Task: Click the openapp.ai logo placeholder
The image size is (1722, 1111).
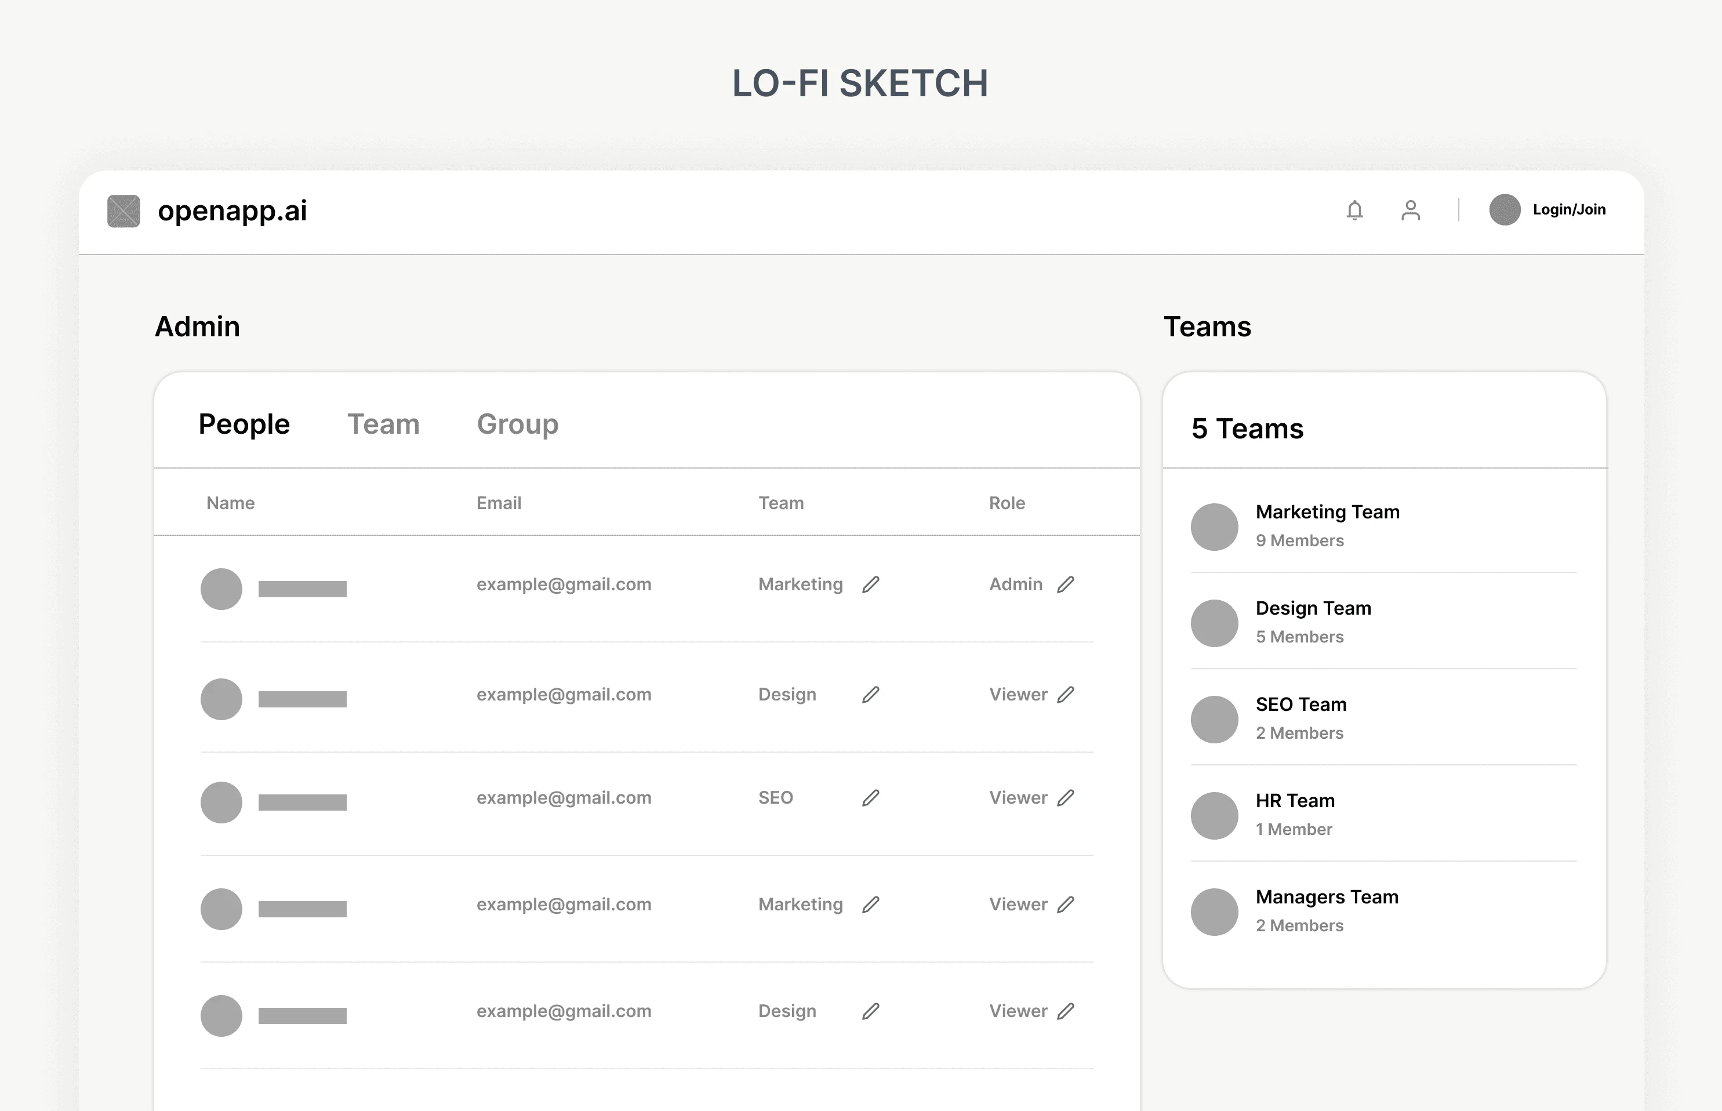Action: [x=123, y=210]
